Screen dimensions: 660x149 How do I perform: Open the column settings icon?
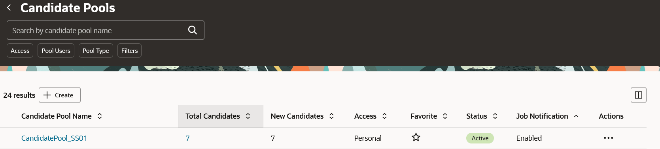[x=638, y=95]
